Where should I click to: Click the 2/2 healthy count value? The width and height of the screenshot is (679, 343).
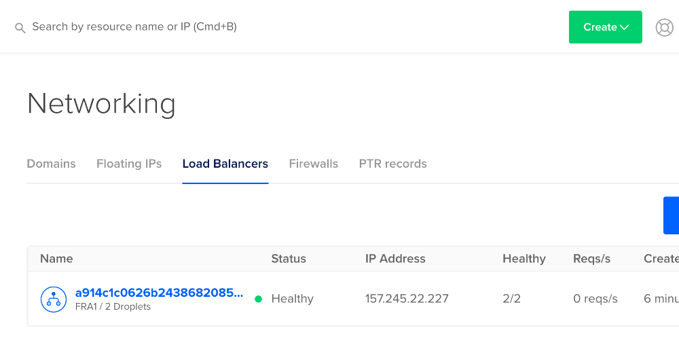[511, 298]
